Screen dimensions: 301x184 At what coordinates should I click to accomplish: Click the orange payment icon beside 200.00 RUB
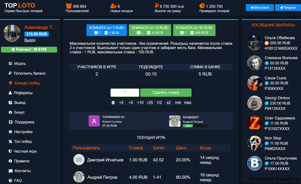pos(267,43)
